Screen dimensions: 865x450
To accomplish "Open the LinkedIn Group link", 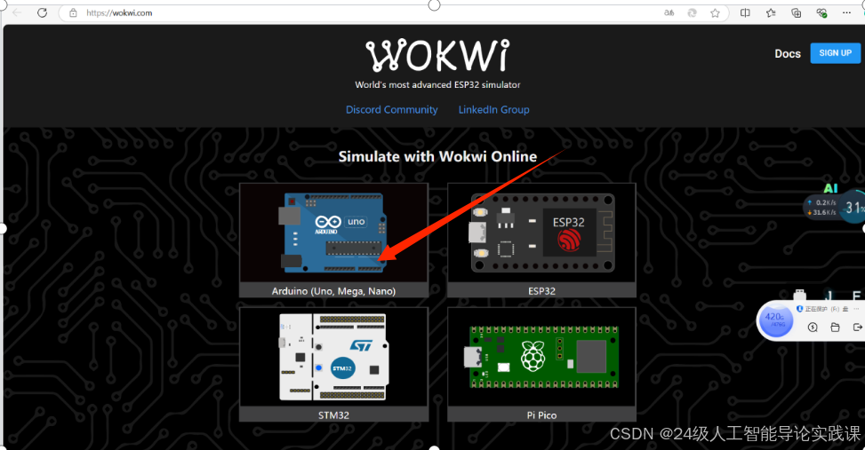I will (x=493, y=109).
